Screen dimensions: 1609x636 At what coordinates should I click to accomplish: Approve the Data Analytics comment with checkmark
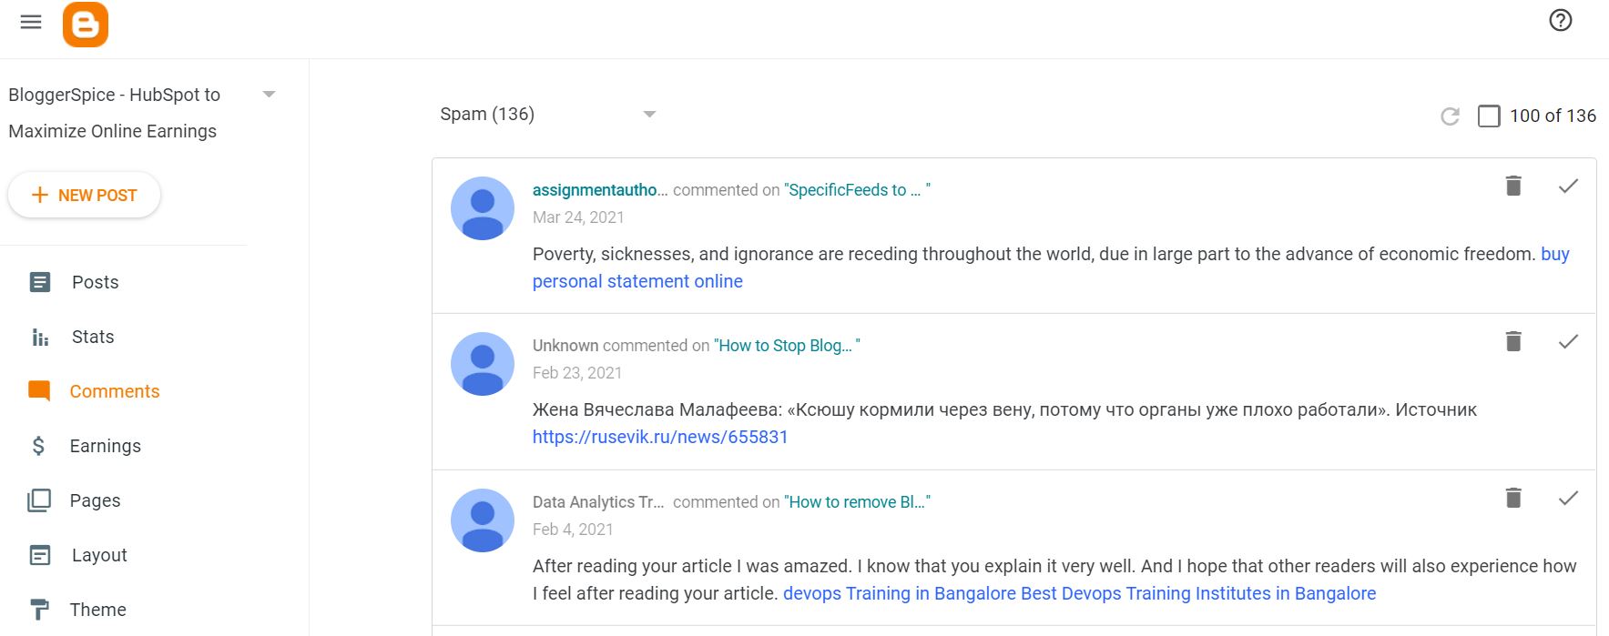[x=1568, y=499]
